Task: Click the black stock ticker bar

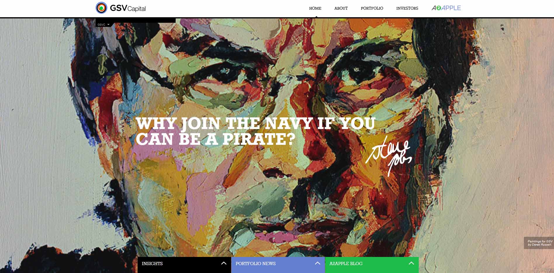Action: [x=136, y=21]
